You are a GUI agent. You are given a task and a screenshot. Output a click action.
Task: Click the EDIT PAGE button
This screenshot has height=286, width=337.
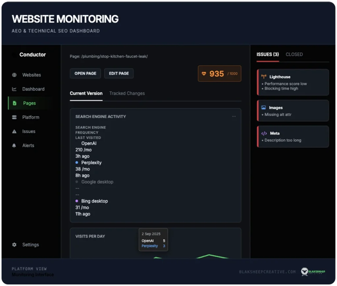119,73
